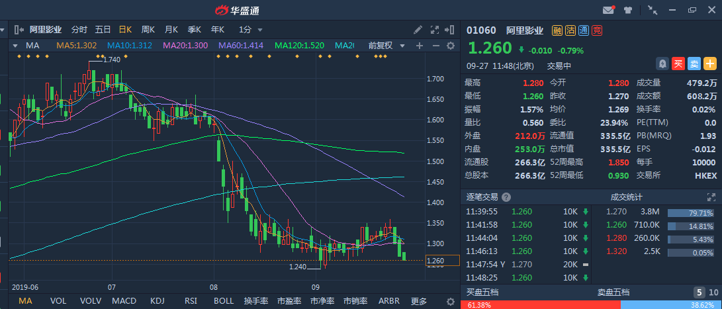Viewport: 722px width, 309px height.
Task: Show the 市盈率 PE indicator
Action: (x=289, y=301)
